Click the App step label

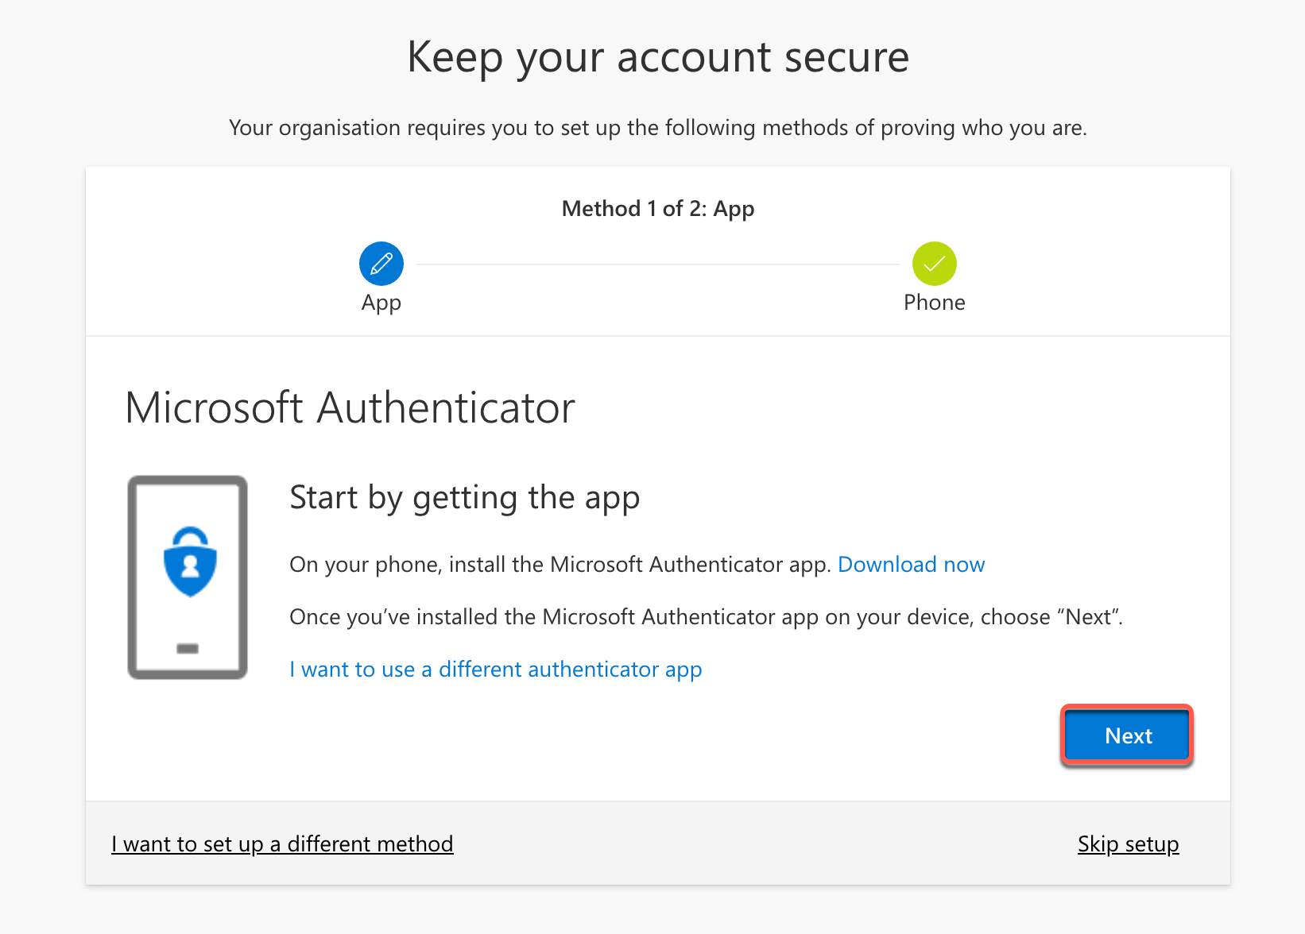point(381,303)
